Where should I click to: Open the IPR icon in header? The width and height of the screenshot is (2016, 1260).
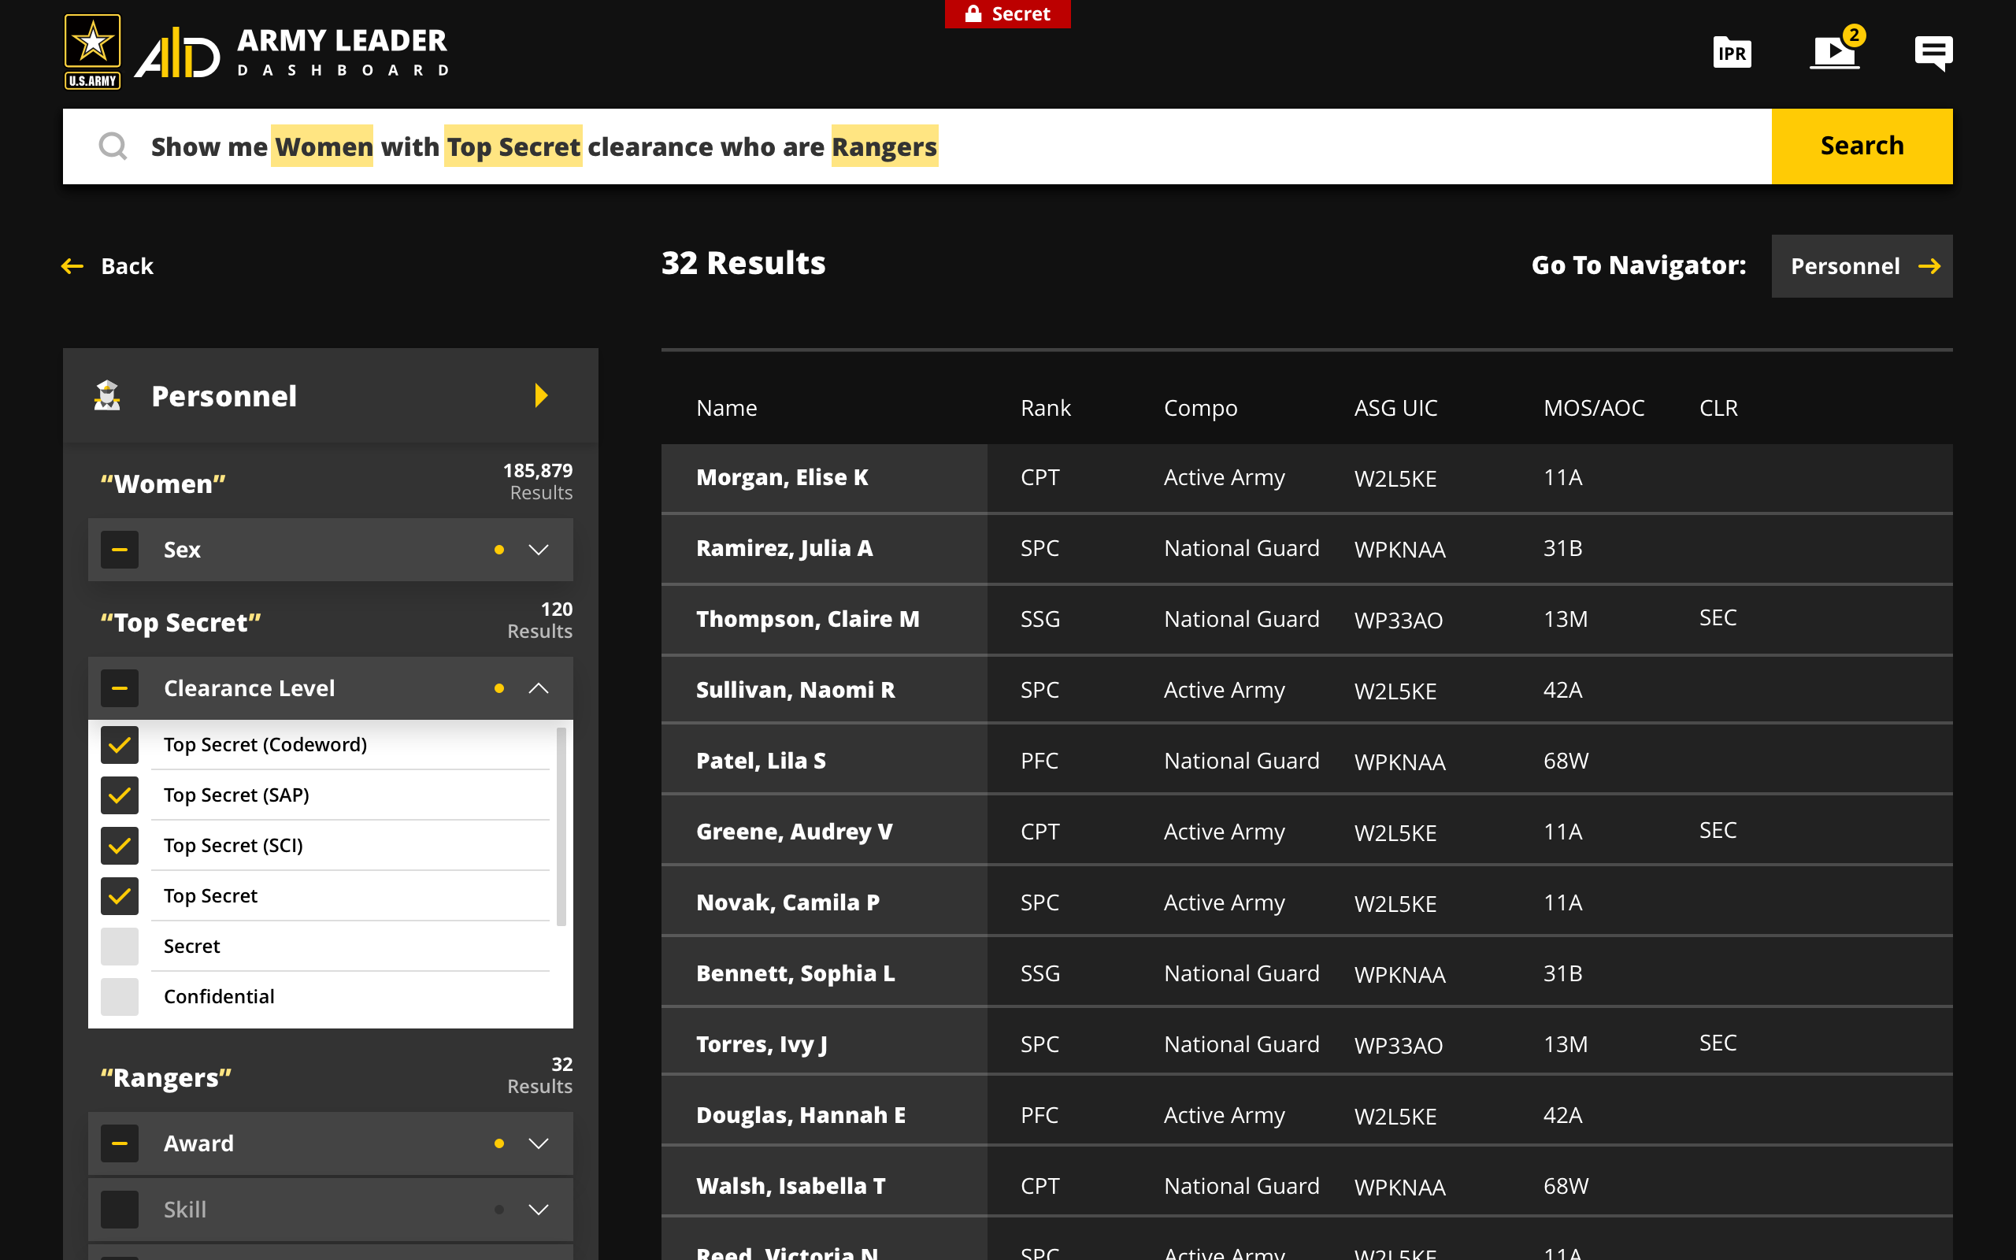1731,54
